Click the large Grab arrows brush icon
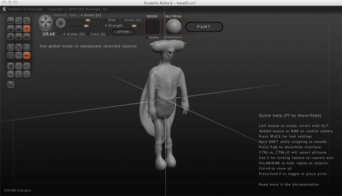This screenshot has height=196, width=342. coord(45,22)
